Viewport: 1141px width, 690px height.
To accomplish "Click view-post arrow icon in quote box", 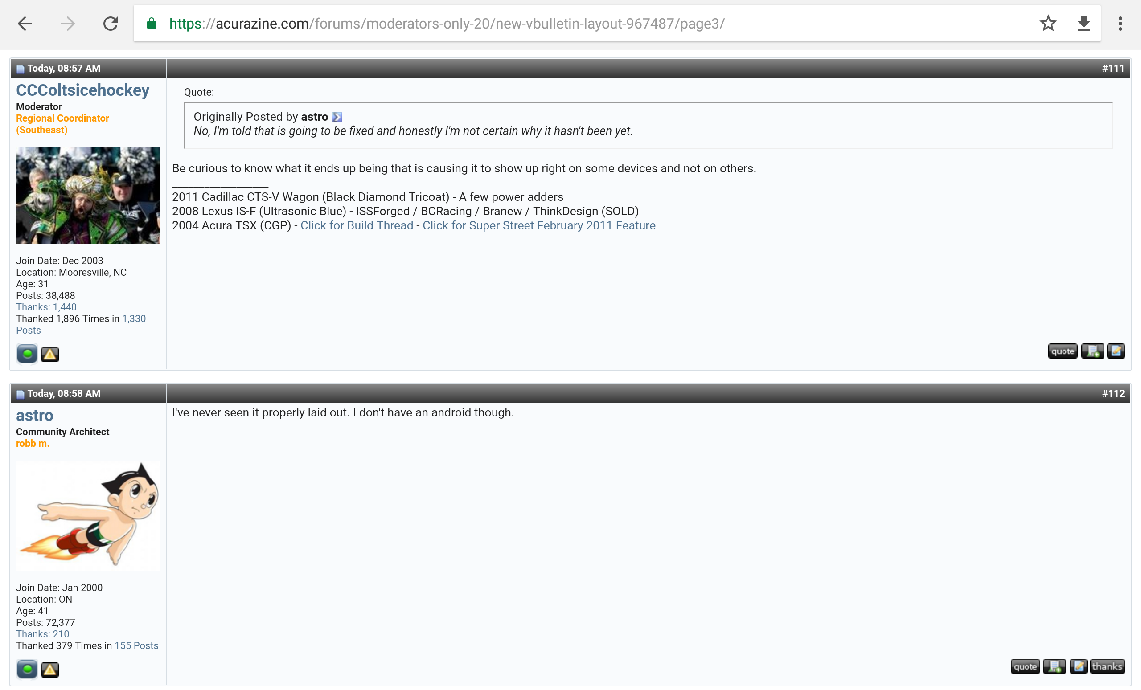I will click(x=337, y=117).
